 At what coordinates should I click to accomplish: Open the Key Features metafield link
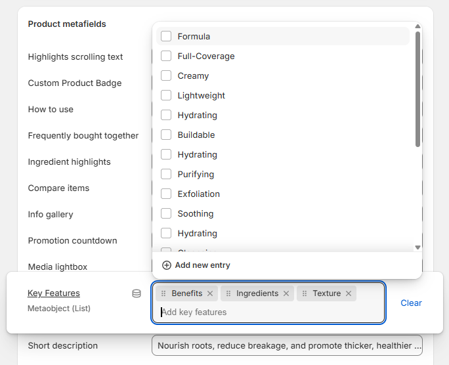pos(54,293)
